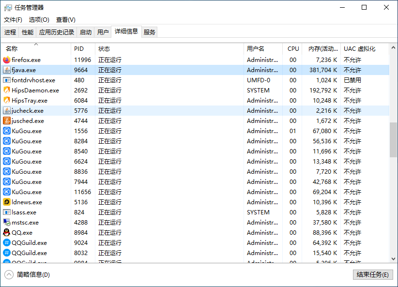398x287 pixels.
Task: Open the 启动 tab
Action: [x=85, y=32]
